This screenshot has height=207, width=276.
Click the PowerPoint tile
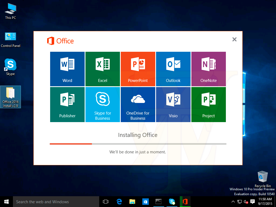click(x=138, y=69)
